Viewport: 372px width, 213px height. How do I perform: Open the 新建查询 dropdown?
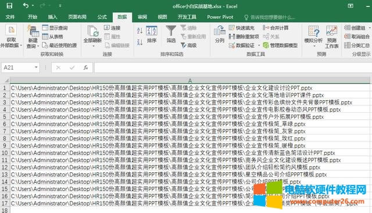point(33,37)
